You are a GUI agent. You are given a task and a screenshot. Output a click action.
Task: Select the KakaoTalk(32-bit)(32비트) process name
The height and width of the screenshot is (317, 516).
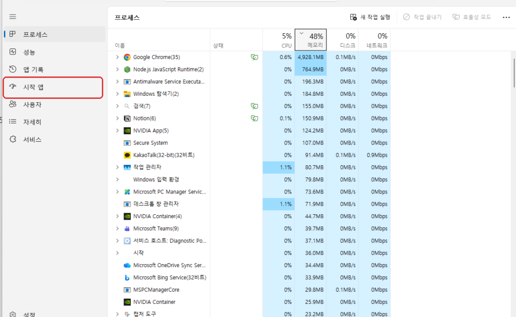tap(164, 155)
